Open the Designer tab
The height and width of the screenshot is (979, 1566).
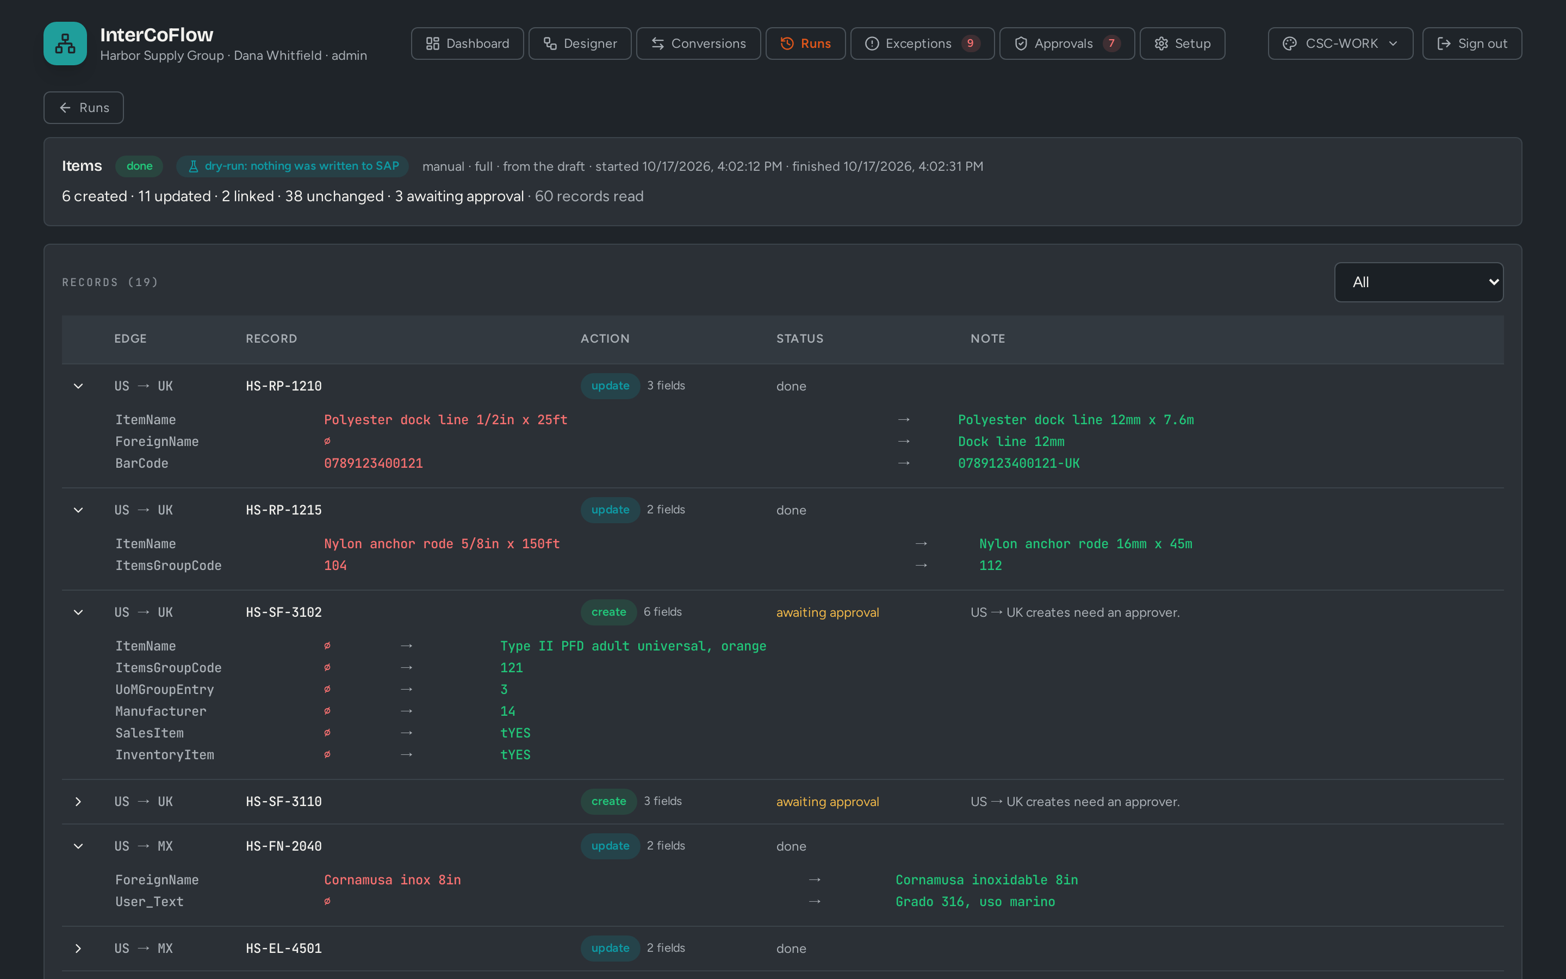click(580, 44)
